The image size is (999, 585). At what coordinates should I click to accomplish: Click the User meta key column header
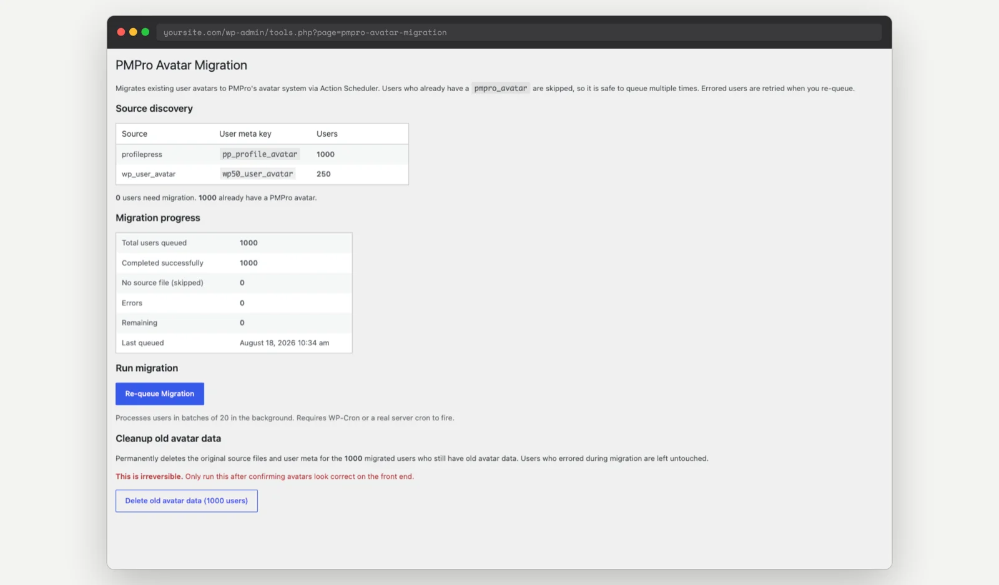245,134
